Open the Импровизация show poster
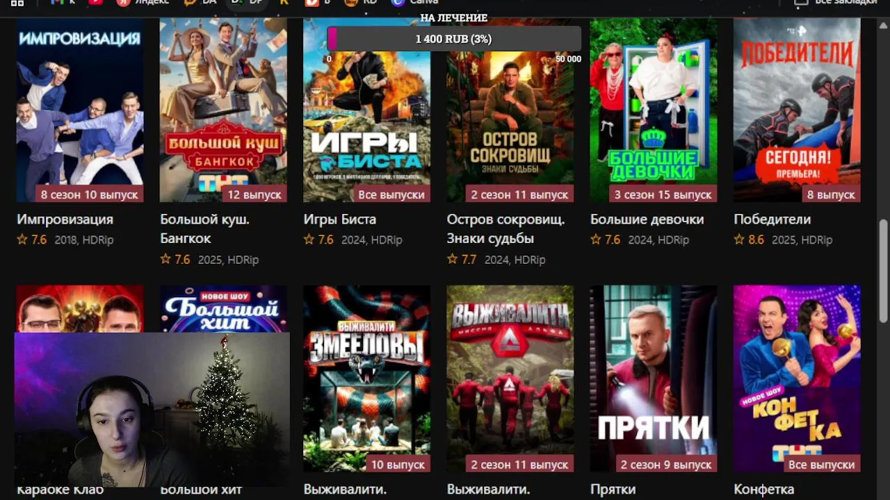 click(x=80, y=110)
